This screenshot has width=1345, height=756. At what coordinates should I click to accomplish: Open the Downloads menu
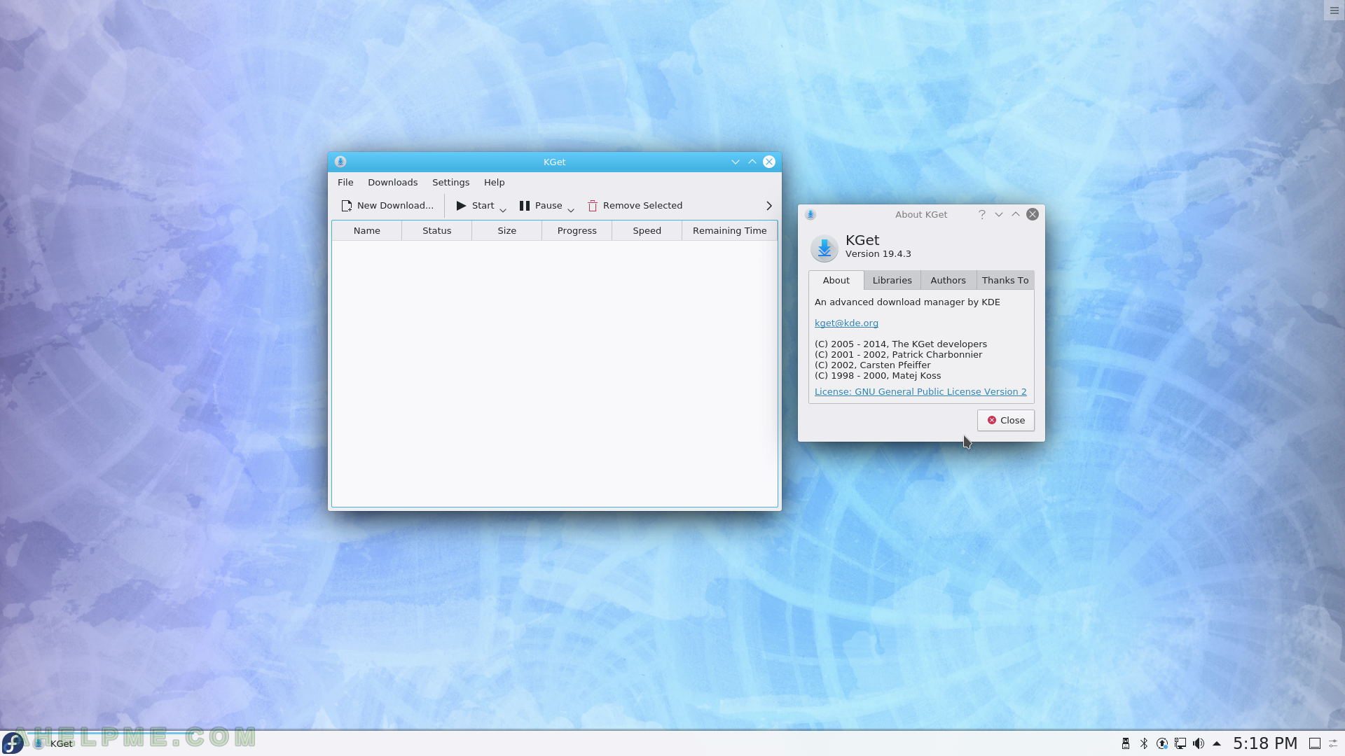click(392, 182)
